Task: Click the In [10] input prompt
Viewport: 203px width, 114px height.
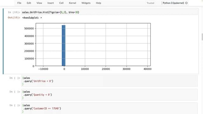Action: 14,12
